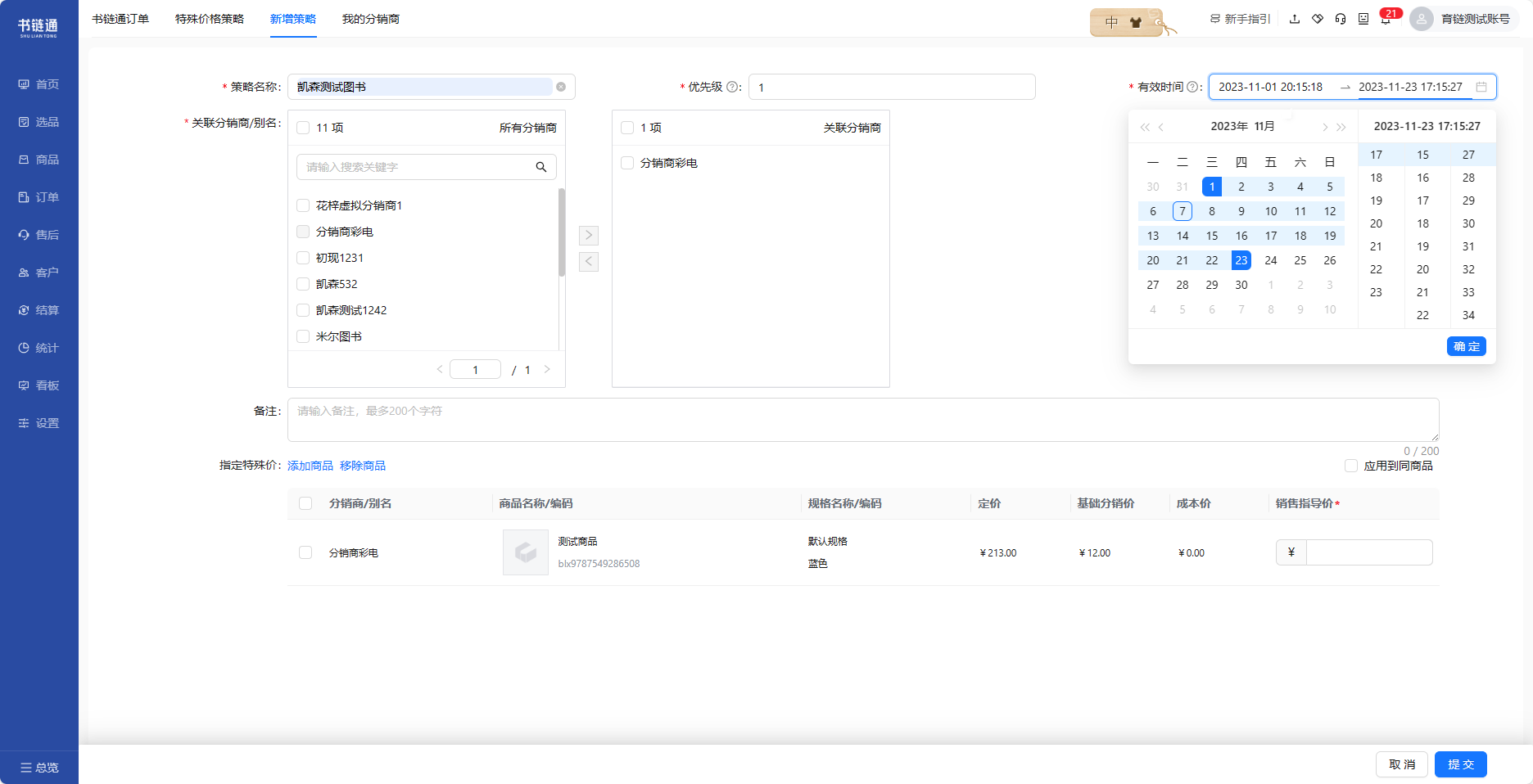The width and height of the screenshot is (1533, 784).
Task: Open 统计 in the sidebar
Action: 38,348
